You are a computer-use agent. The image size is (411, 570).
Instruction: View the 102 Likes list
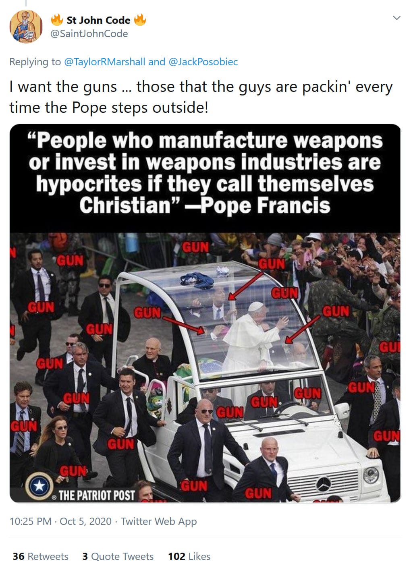coord(189,556)
